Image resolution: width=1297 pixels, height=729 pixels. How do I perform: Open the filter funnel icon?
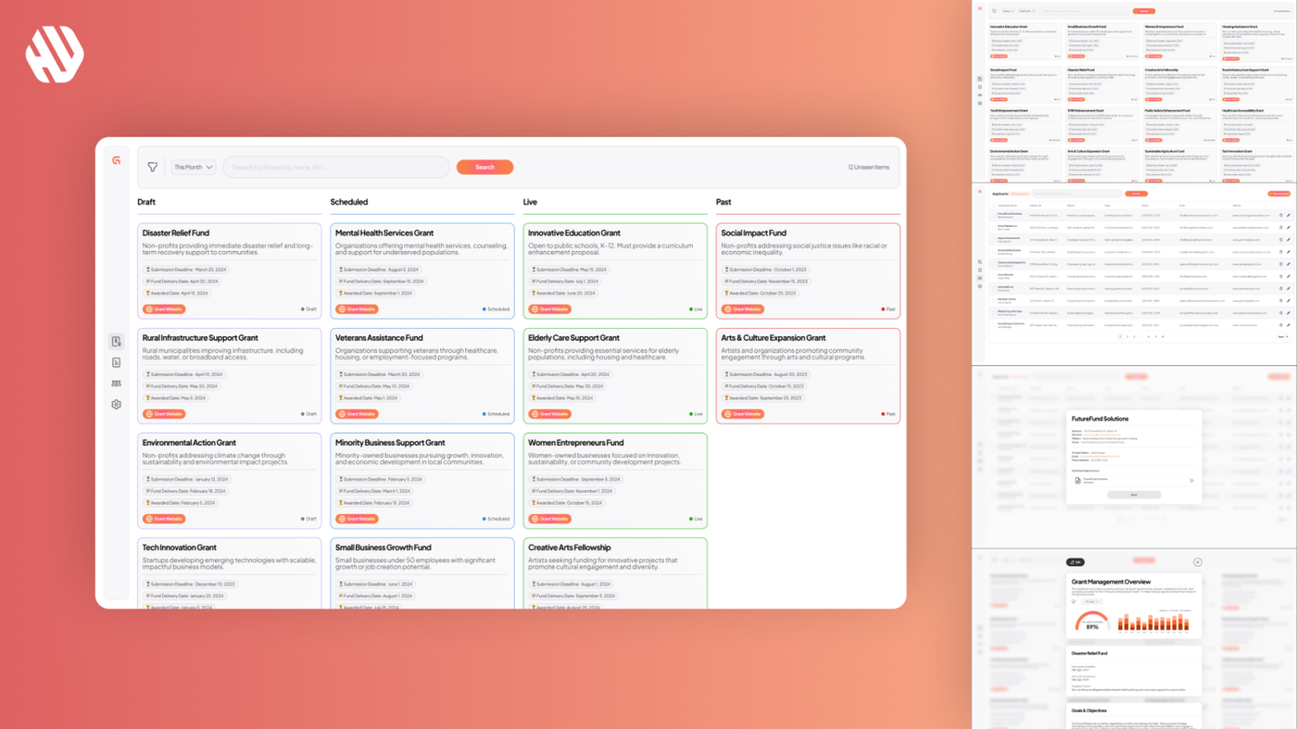click(x=153, y=168)
